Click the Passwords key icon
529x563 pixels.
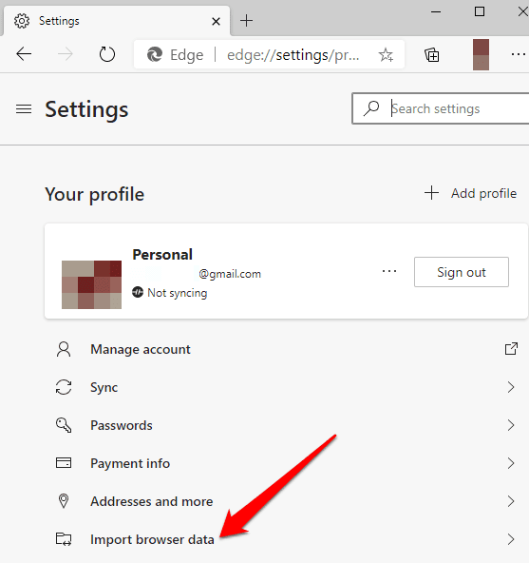[64, 425]
